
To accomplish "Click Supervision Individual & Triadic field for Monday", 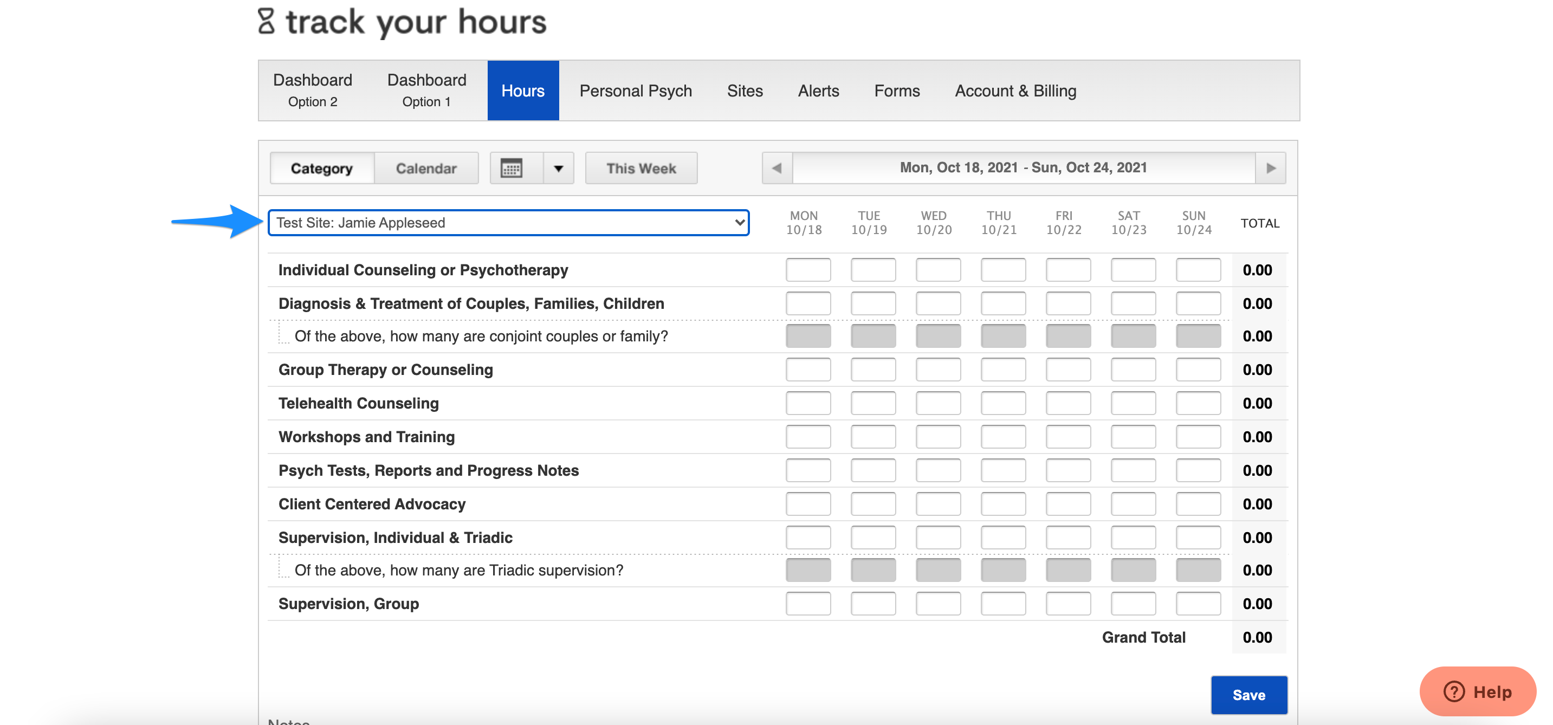I will (808, 538).
